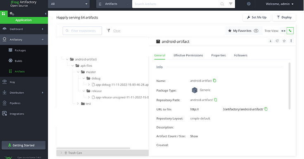Click the Set Me Up button
304x159 pixels.
257,17
